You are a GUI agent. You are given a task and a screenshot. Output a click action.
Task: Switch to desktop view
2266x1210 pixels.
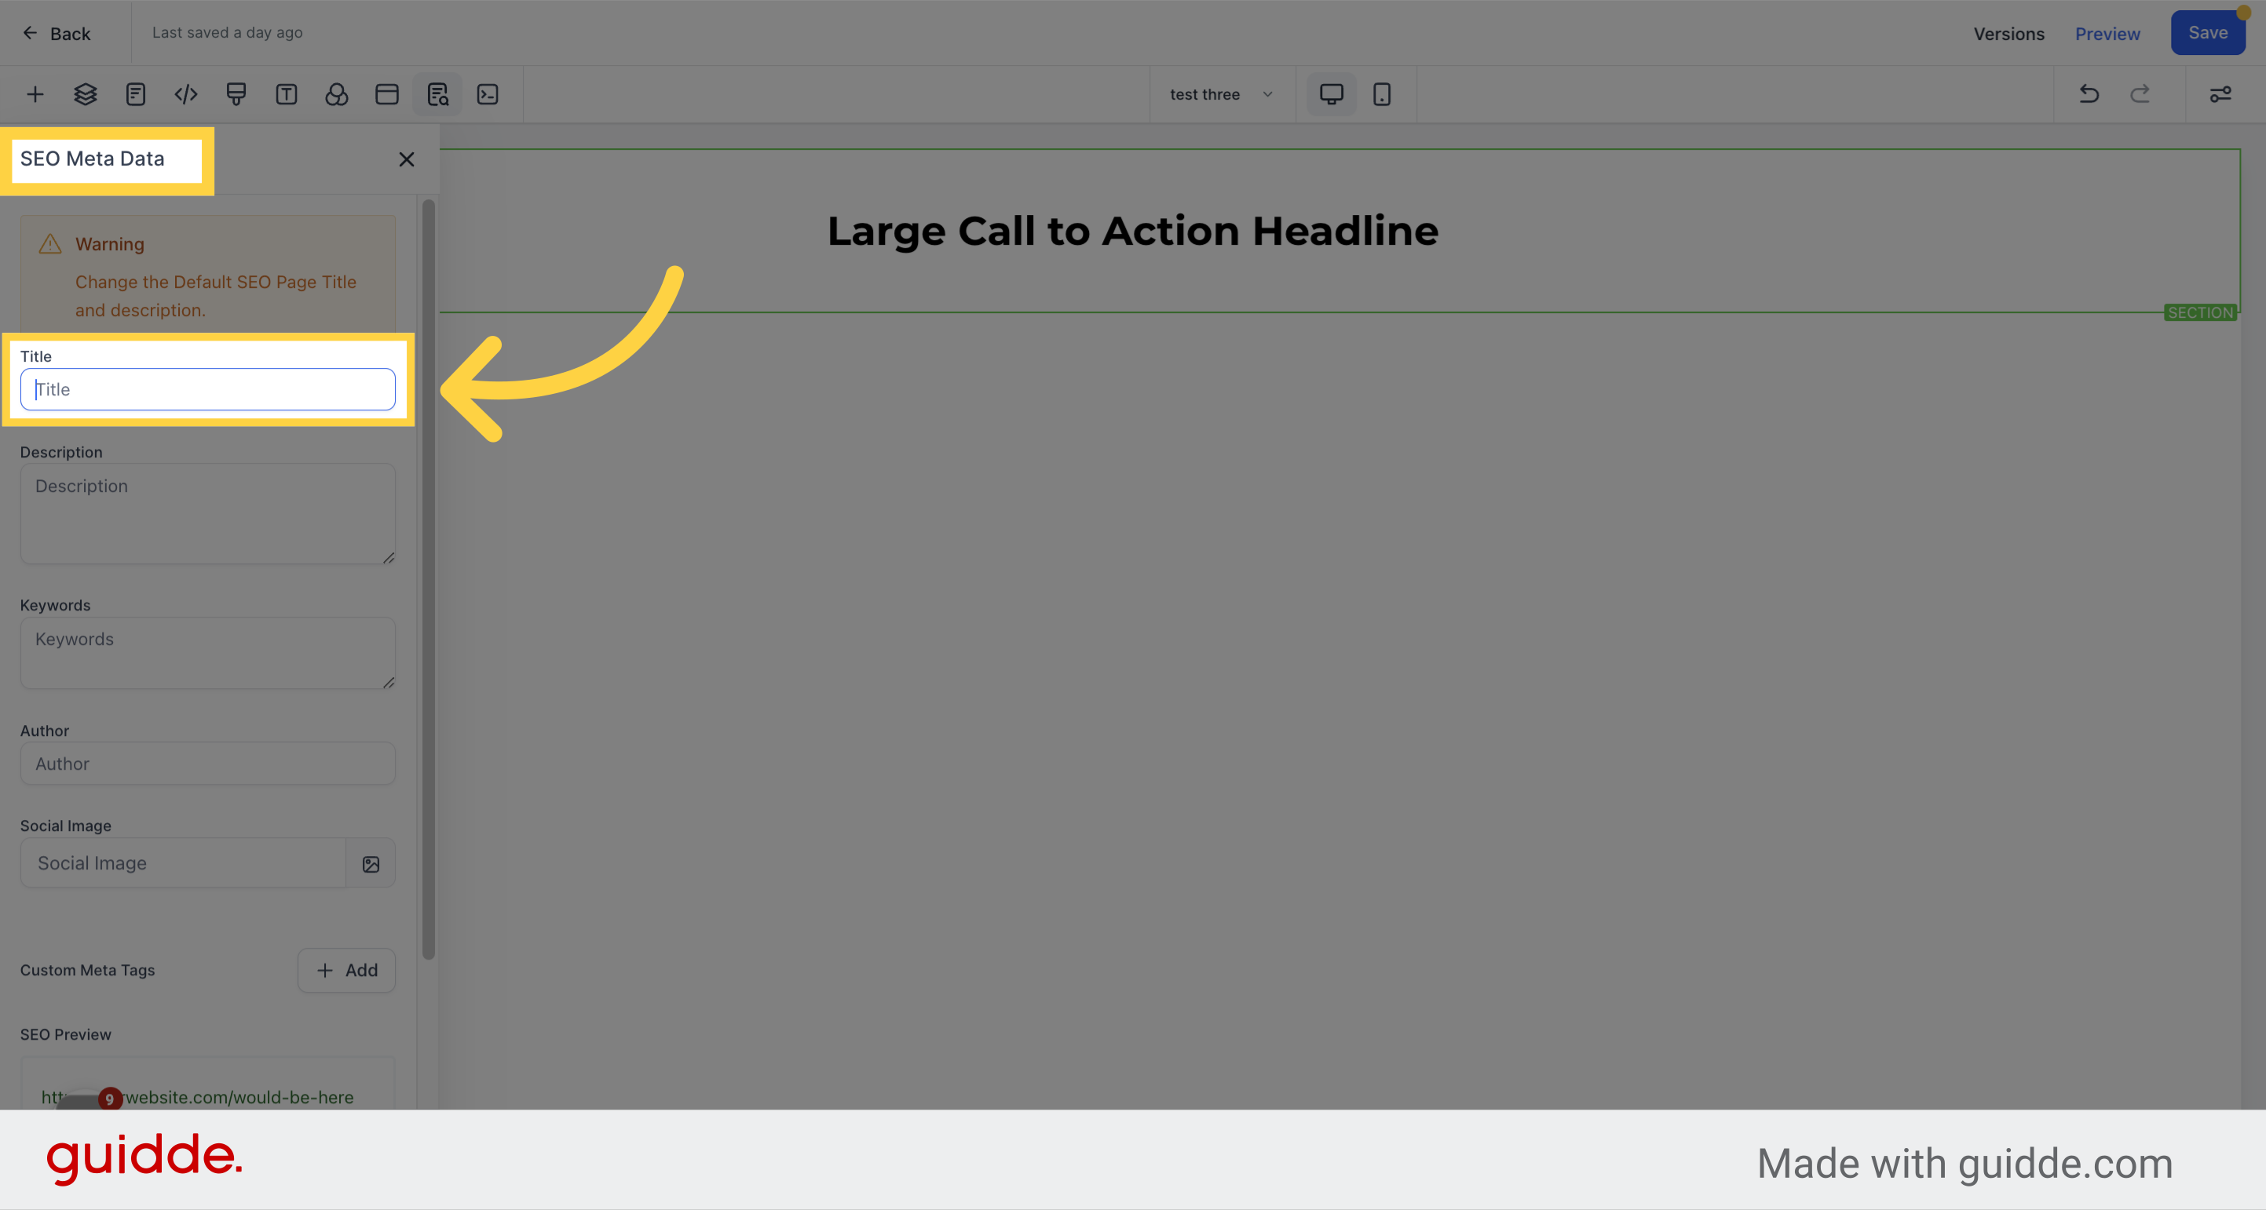click(1331, 94)
